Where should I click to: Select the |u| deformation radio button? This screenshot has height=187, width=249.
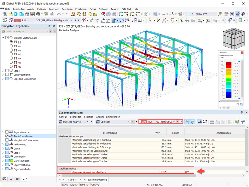11,42
